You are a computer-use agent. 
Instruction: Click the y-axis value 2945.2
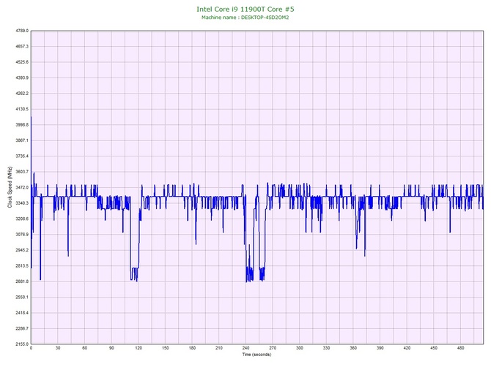tap(22, 250)
